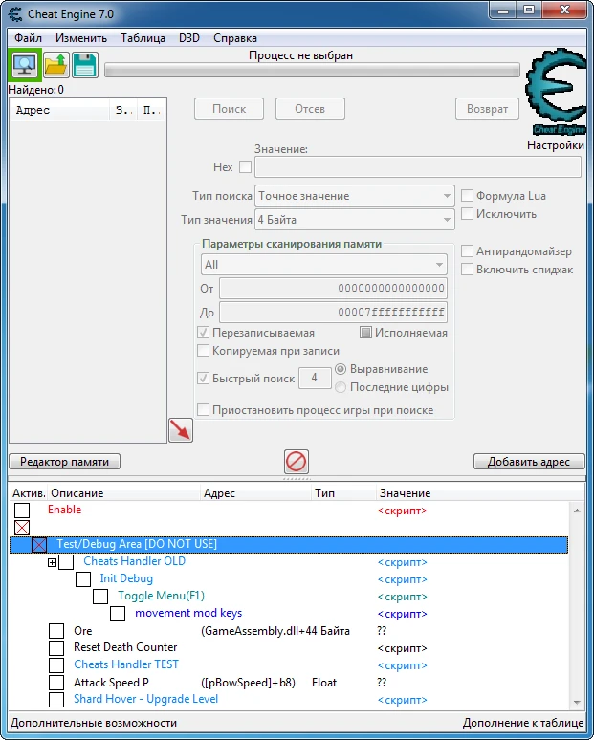Enable the Формула Lua checkbox
Screen dimensions: 594x740
click(467, 195)
